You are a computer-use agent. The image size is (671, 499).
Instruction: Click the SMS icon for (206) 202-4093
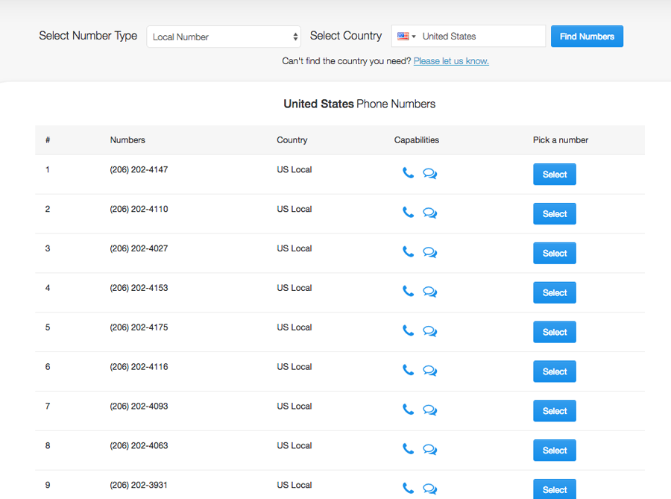[x=429, y=409]
